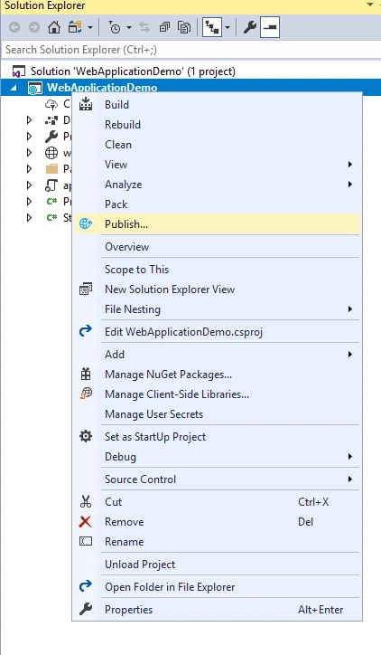This screenshot has height=655, width=381.
Task: Open the File Nesting submenu
Action: click(x=217, y=309)
